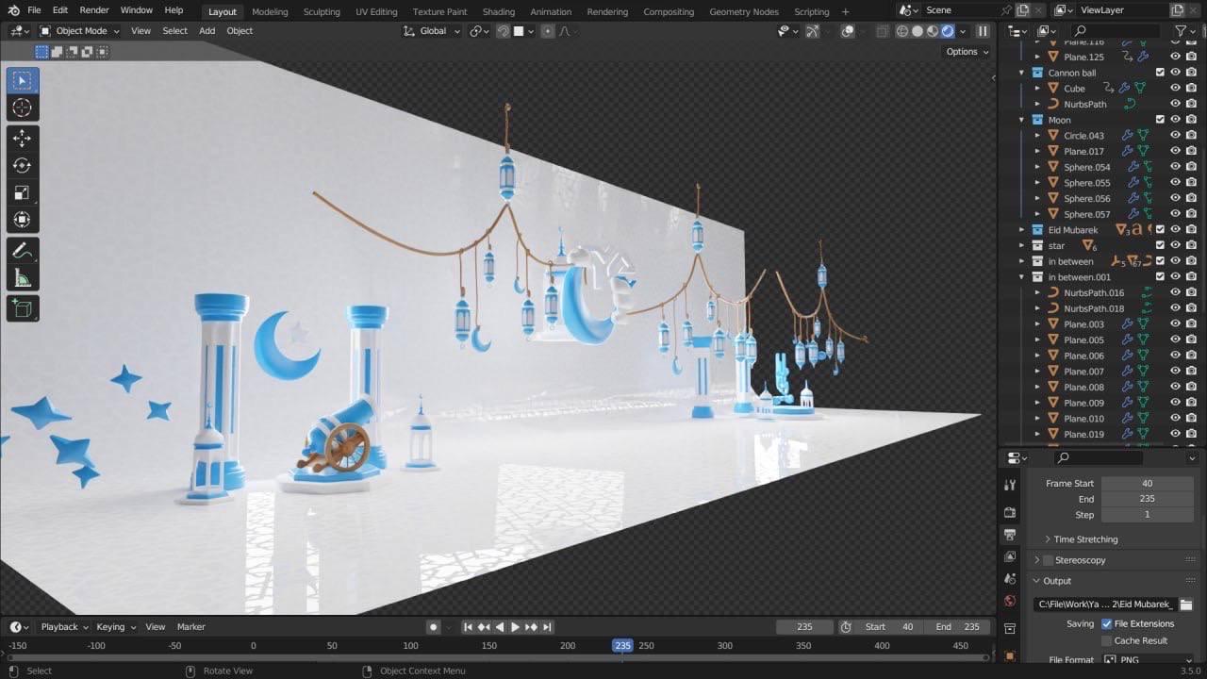Select the Select Box tool
The width and height of the screenshot is (1207, 679).
pyautogui.click(x=23, y=81)
